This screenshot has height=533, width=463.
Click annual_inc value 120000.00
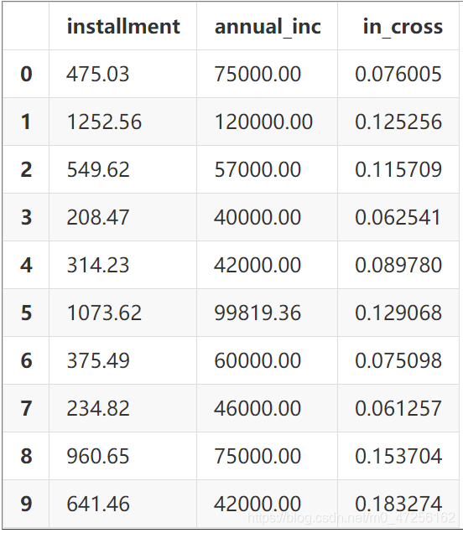coord(263,122)
